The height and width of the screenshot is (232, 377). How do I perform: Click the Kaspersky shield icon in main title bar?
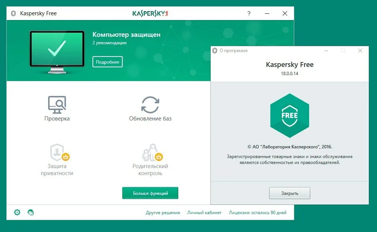[13, 13]
